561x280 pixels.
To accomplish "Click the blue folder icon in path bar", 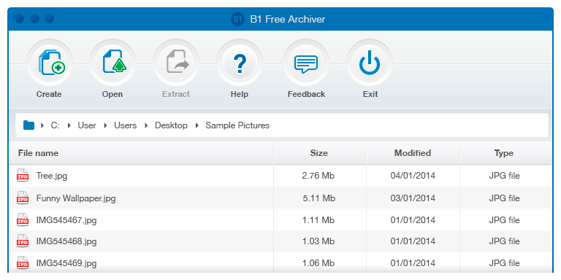I will point(28,125).
